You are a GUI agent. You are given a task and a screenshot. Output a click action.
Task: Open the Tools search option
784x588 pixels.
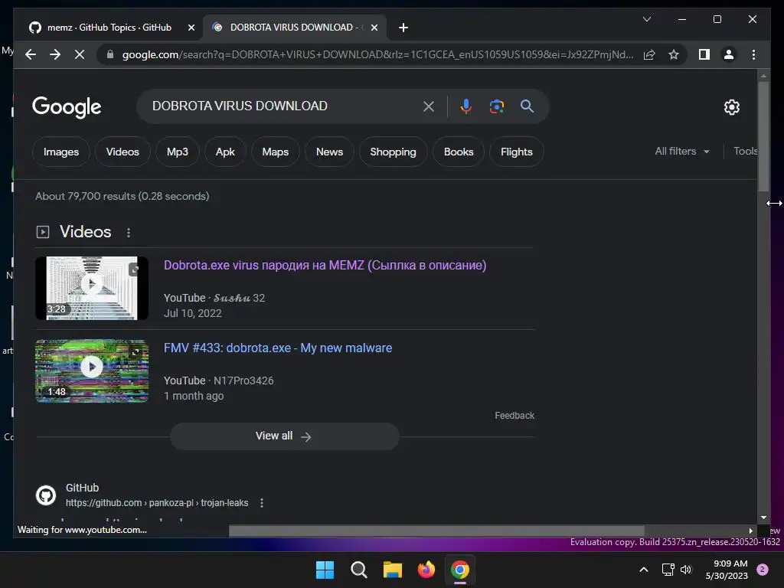coord(745,151)
